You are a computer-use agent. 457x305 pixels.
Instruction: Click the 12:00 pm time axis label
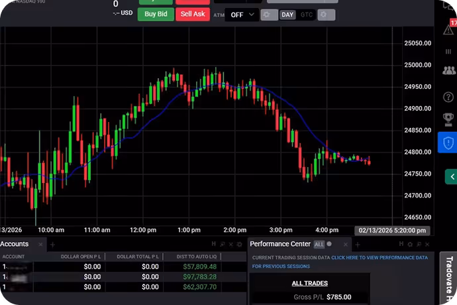click(x=143, y=230)
